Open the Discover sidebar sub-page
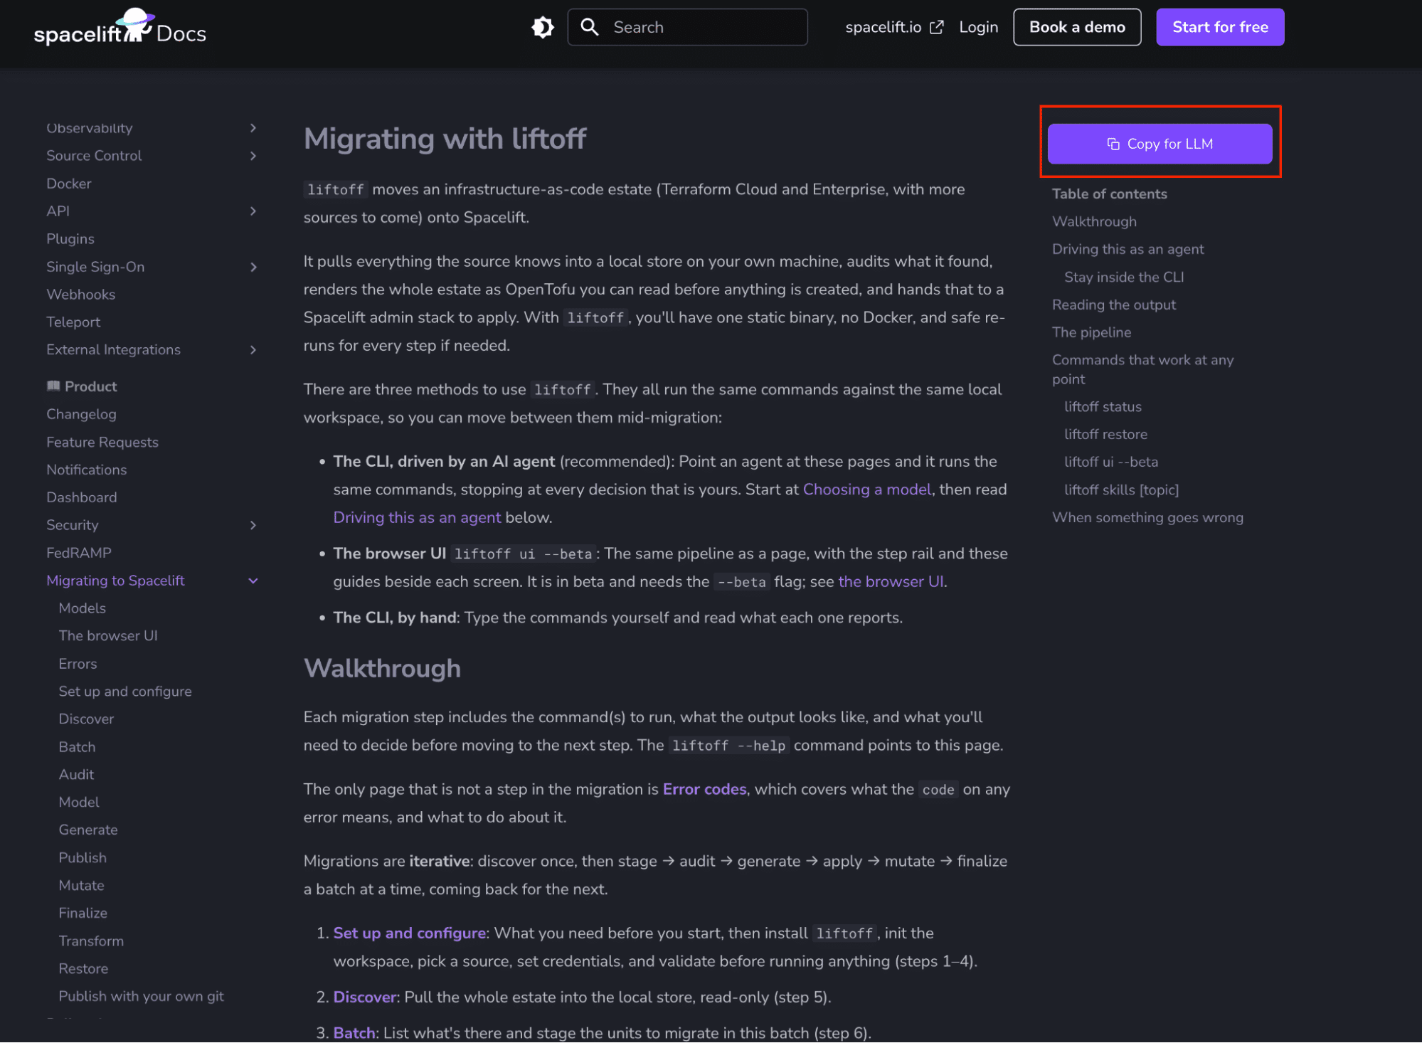The width and height of the screenshot is (1422, 1043). [86, 719]
